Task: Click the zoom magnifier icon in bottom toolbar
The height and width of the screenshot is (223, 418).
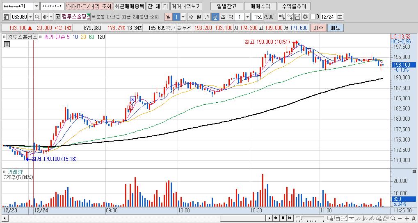Action: coord(393,218)
